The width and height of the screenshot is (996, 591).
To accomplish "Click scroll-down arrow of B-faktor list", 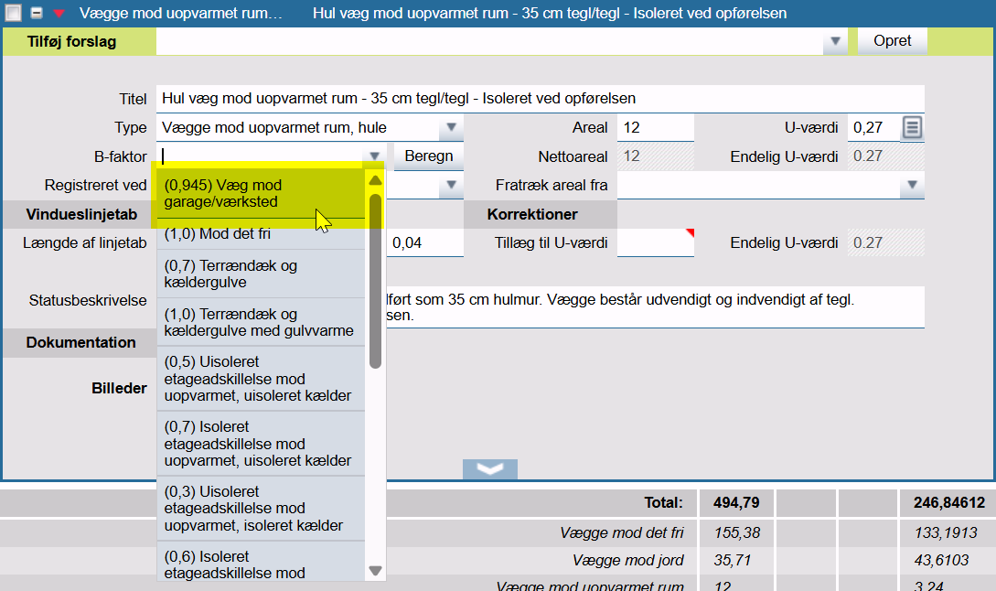I will pyautogui.click(x=375, y=571).
